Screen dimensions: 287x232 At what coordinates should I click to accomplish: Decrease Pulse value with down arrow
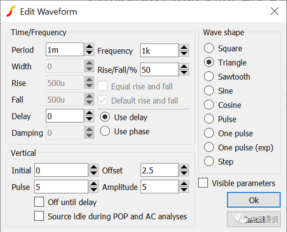coord(94,190)
